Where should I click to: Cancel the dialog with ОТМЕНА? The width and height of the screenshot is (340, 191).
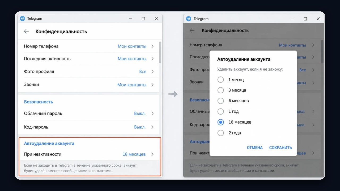click(255, 148)
